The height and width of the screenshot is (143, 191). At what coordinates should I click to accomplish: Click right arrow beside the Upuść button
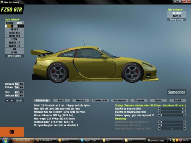[12, 100]
